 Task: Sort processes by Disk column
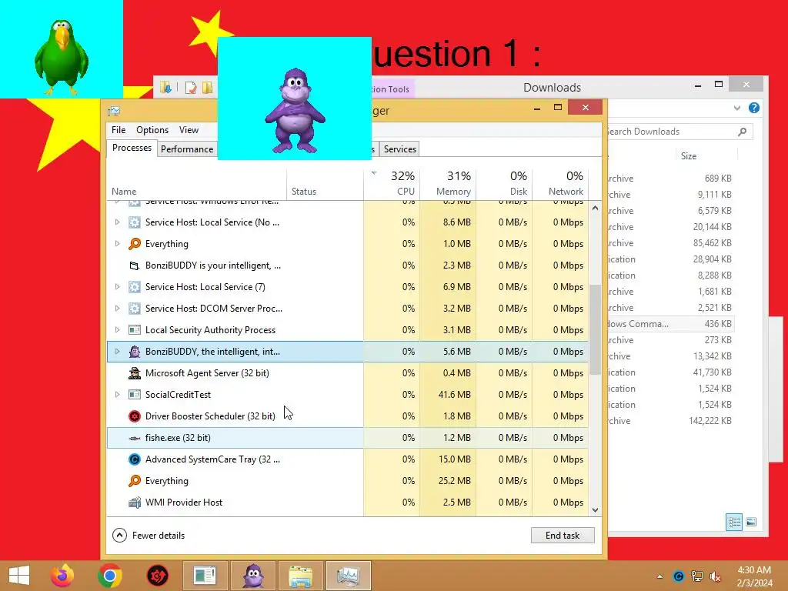coord(505,183)
